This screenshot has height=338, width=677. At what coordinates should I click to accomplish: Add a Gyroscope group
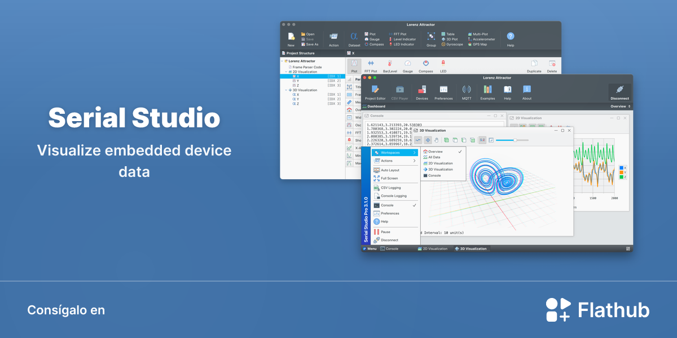click(452, 44)
